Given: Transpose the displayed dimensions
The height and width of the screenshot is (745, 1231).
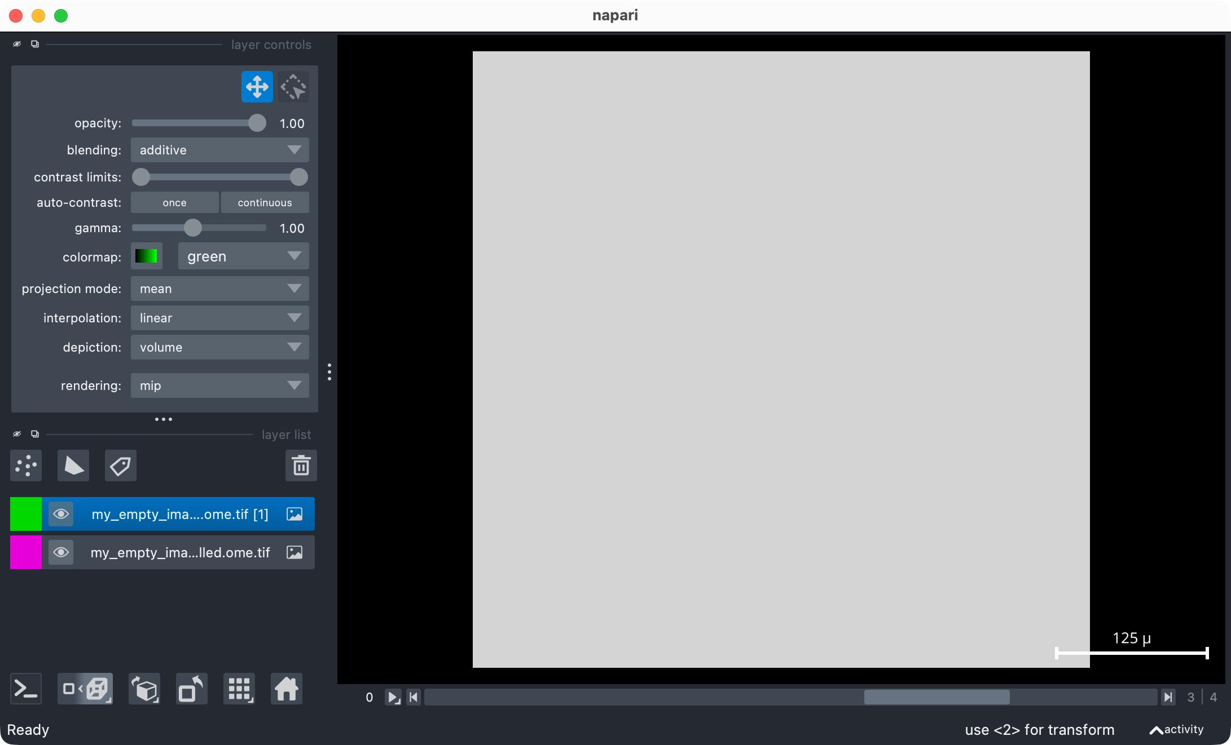Looking at the screenshot, I should [192, 689].
